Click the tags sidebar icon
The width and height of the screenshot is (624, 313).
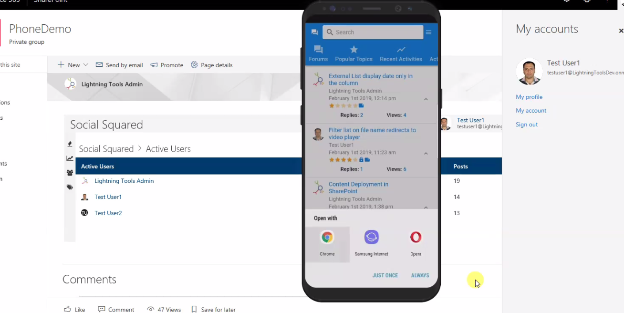(70, 187)
